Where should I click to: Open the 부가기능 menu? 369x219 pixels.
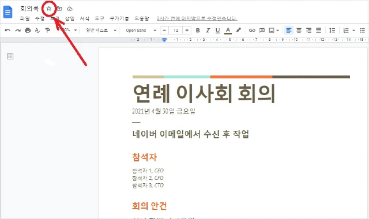119,18
